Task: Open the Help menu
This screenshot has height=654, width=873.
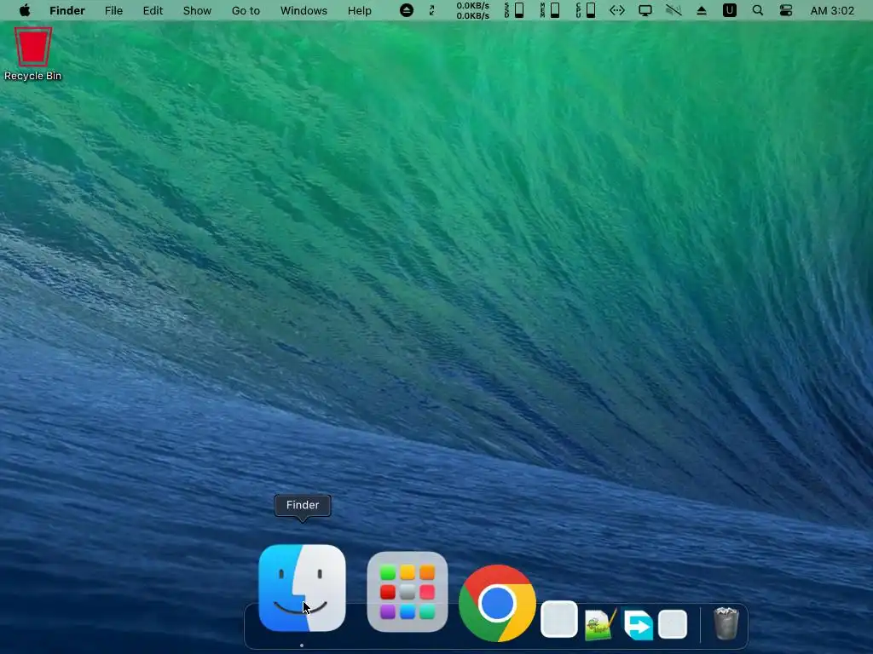Action: pyautogui.click(x=359, y=10)
